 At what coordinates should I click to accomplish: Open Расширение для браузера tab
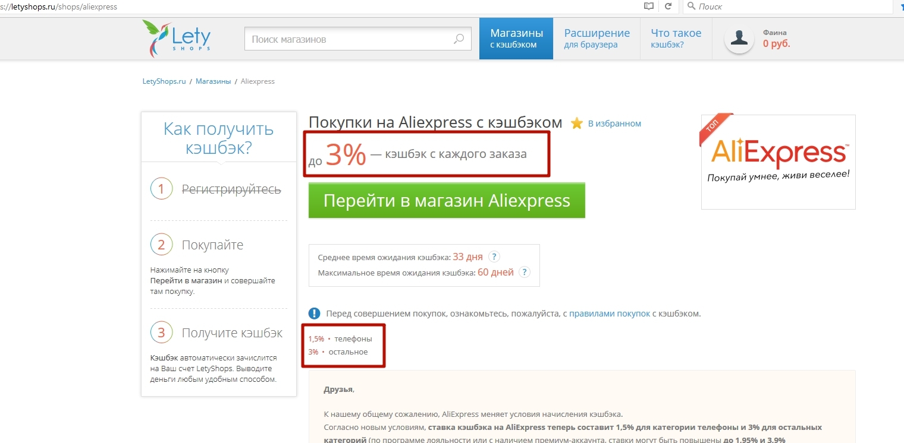point(597,39)
